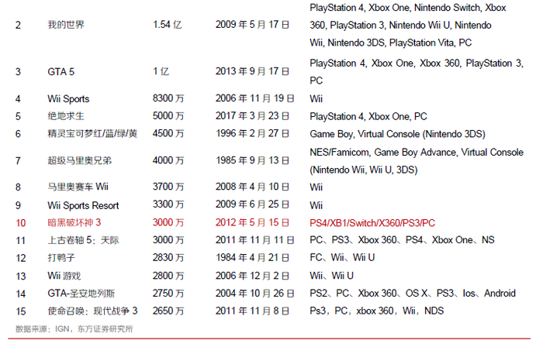Click the game title 我的世界

coord(66,25)
